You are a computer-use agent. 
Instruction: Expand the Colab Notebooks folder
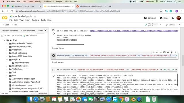(x=7, y=53)
